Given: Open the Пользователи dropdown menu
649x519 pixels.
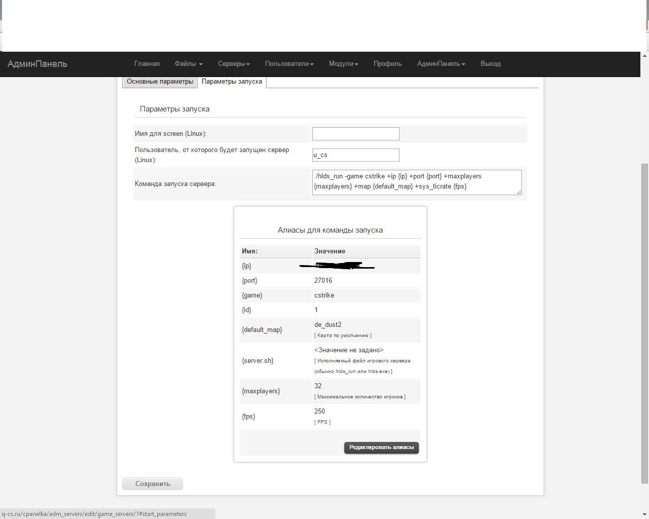Looking at the screenshot, I should [x=289, y=64].
